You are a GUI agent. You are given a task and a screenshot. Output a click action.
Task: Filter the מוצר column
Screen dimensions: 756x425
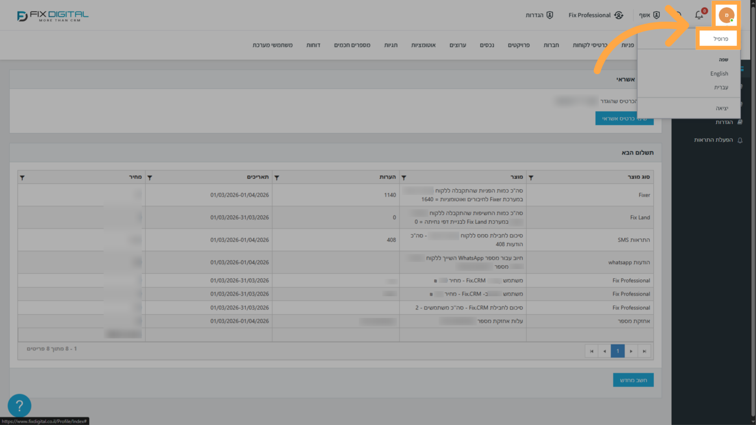click(404, 178)
